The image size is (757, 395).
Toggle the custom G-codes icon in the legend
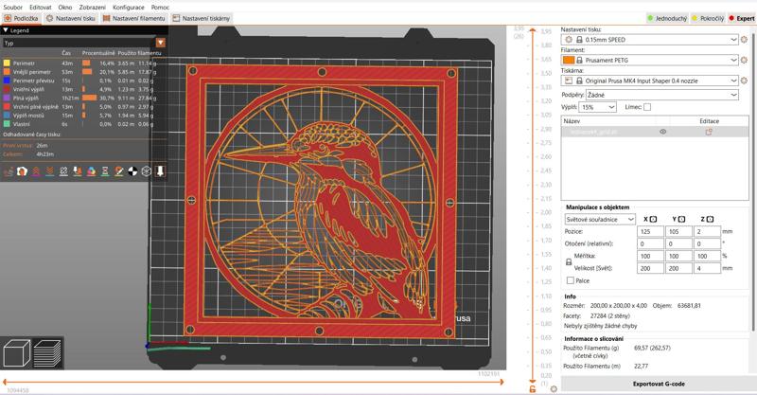pos(119,171)
